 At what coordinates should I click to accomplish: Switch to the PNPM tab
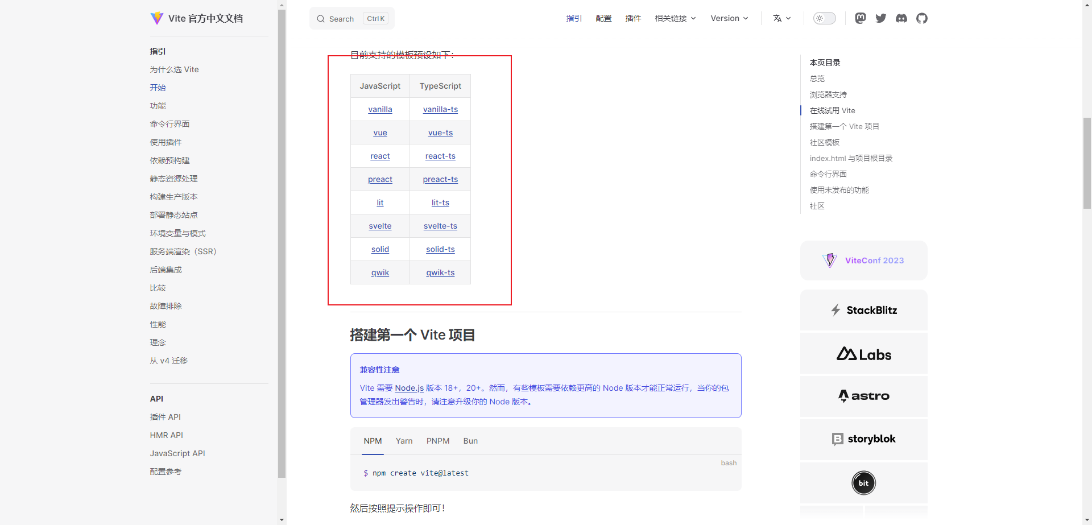[438, 441]
